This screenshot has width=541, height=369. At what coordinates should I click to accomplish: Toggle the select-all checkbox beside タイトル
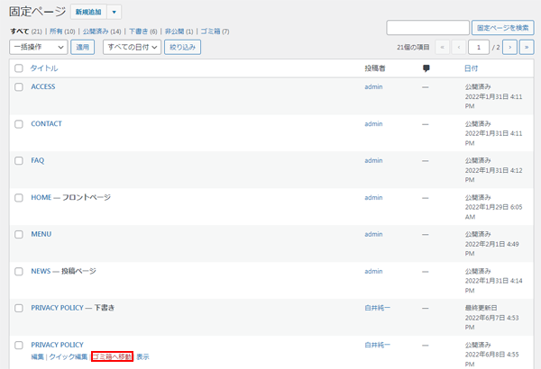click(x=19, y=68)
